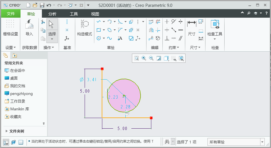Screen dimensions: 271x148
Task: Open the Rectangle tool dropdown arrow
Action: tap(104, 30)
